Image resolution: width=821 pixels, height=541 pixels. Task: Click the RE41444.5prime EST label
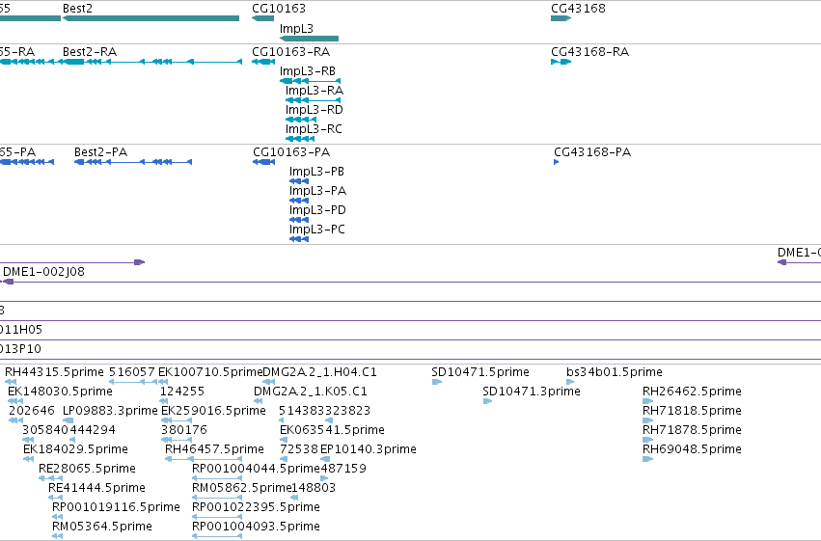coord(96,488)
